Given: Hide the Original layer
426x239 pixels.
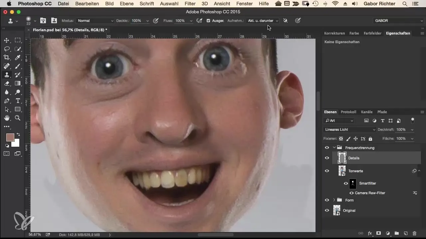Looking at the screenshot, I should pos(327,210).
